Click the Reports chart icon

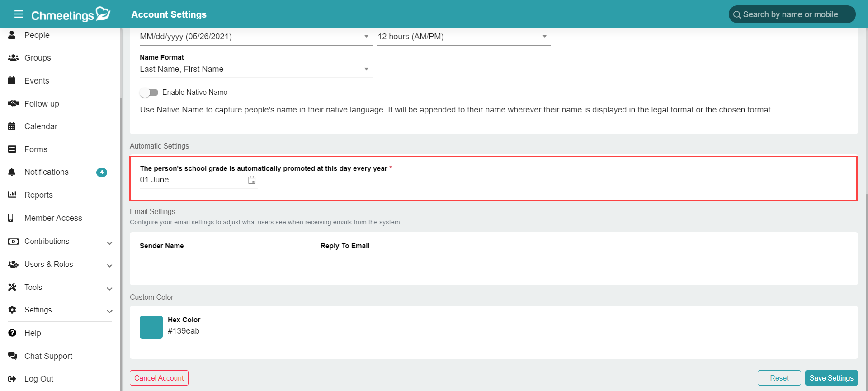tap(12, 195)
